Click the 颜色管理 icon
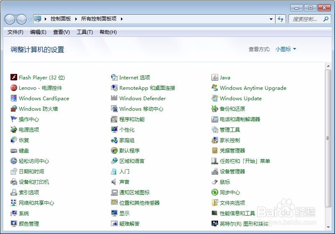335x234 pixels. tap(14, 224)
